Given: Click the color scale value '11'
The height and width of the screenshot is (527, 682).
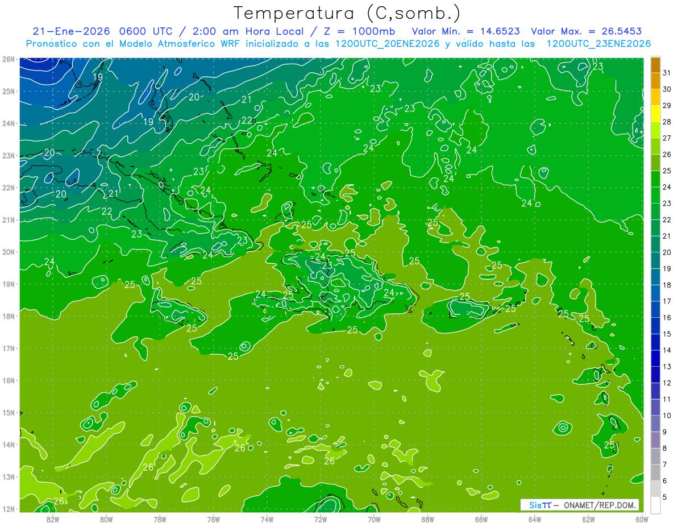Looking at the screenshot, I should tap(667, 399).
